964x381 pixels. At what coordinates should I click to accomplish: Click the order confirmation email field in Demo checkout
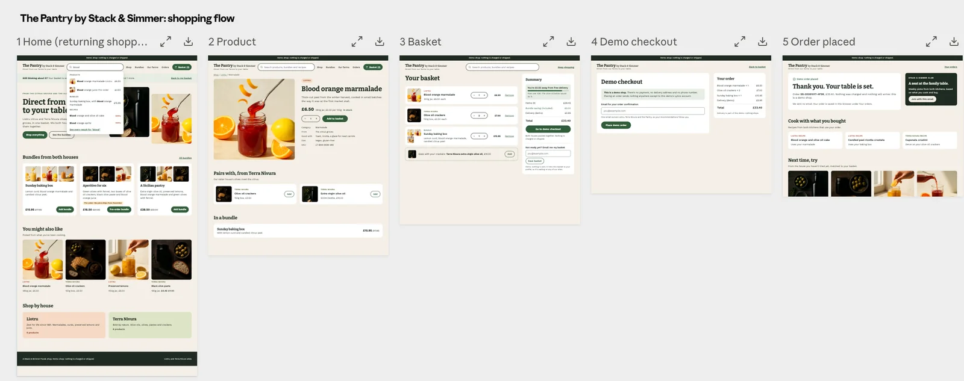click(653, 111)
